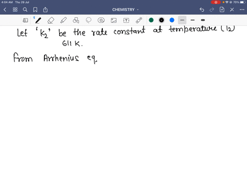Tap the handwritten word 'constant'
The width and height of the screenshot is (247, 185).
(129, 31)
